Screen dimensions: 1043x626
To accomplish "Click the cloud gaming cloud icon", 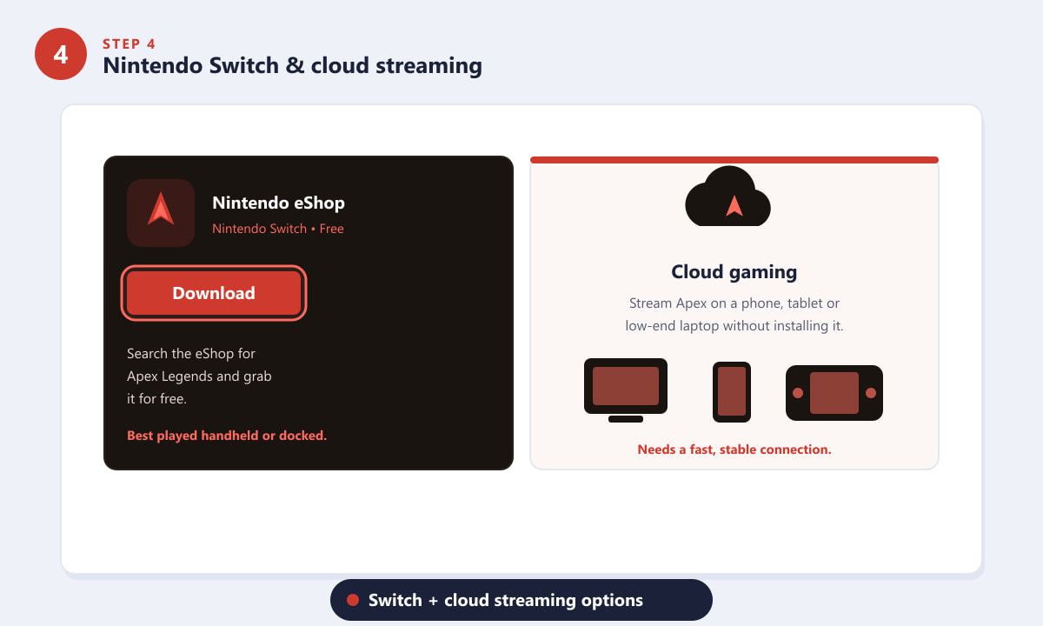I will click(x=728, y=196).
